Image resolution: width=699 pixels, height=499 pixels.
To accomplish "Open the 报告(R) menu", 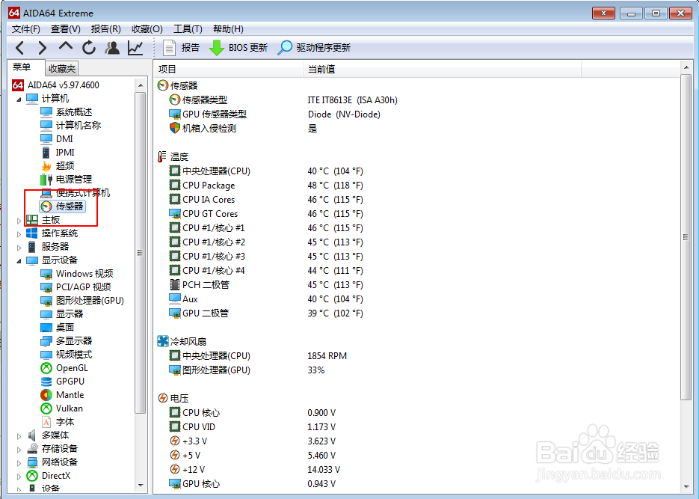I will pyautogui.click(x=105, y=29).
